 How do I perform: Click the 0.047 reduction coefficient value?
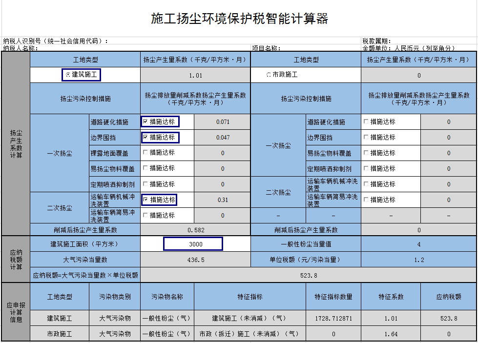[x=223, y=138]
